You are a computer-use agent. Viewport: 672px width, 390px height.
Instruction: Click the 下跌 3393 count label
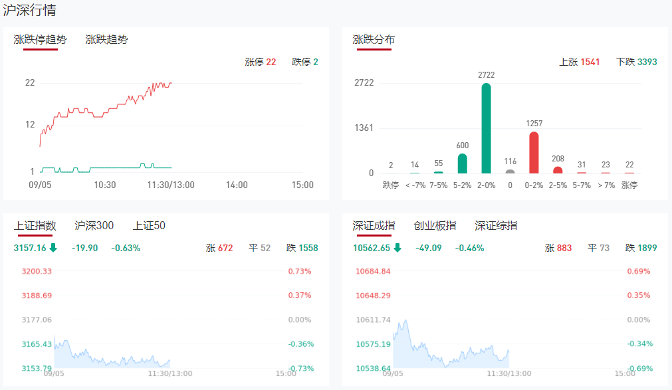636,62
